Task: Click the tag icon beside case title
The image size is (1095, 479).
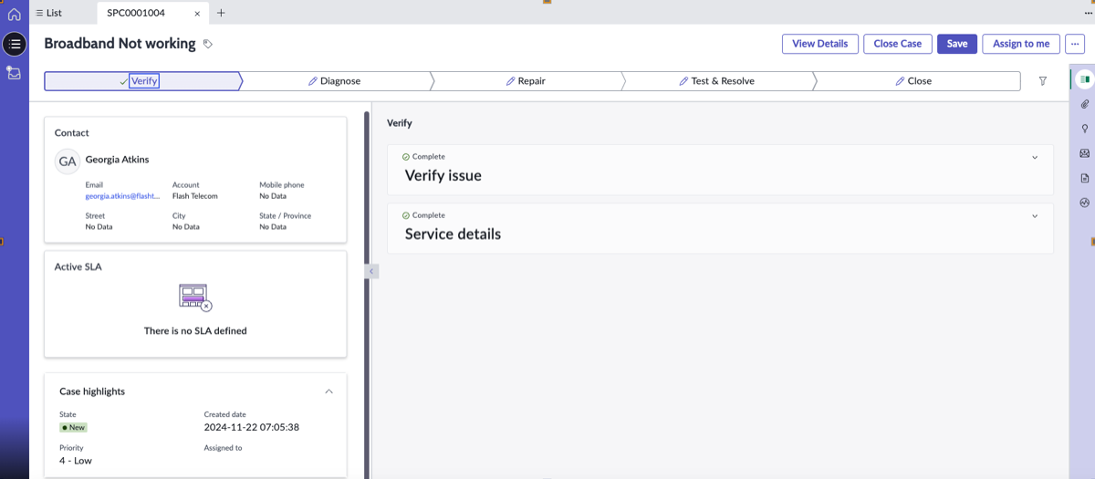Action: 207,44
